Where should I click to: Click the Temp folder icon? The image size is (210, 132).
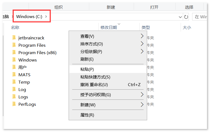(14, 82)
